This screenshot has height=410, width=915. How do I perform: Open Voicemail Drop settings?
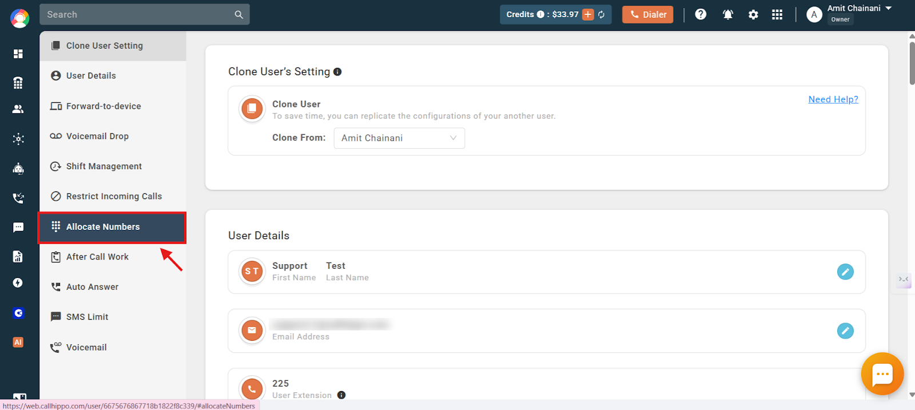pyautogui.click(x=113, y=136)
